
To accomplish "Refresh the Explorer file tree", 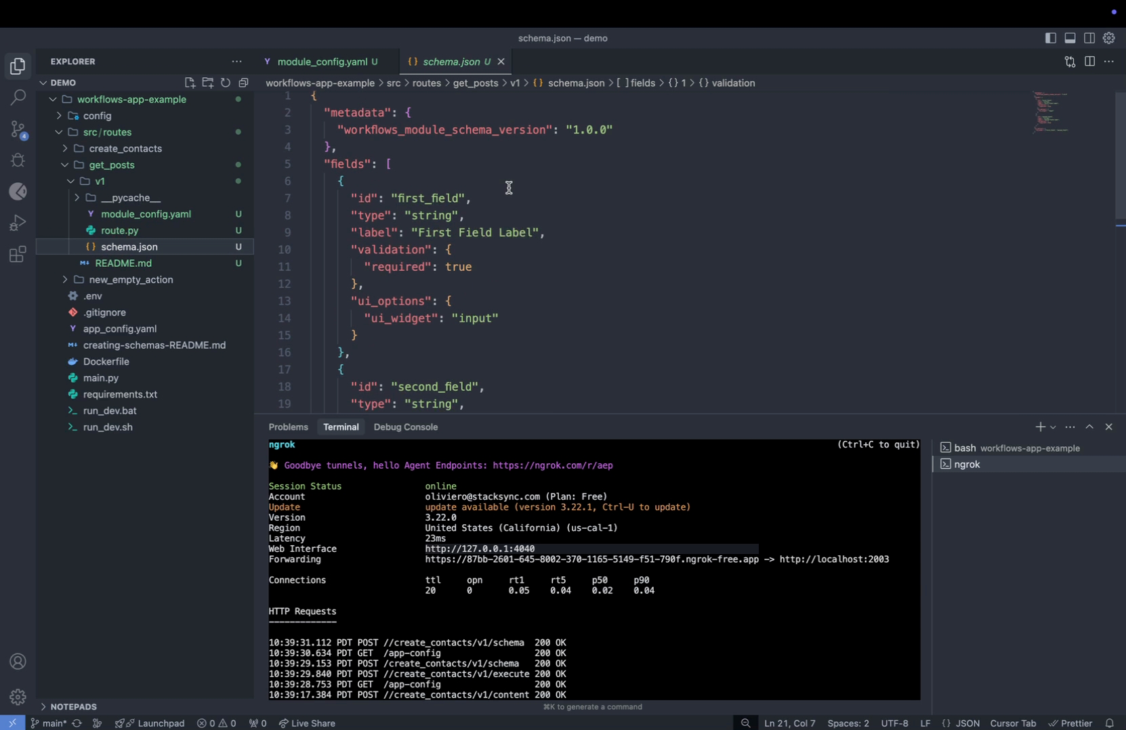I will [226, 83].
